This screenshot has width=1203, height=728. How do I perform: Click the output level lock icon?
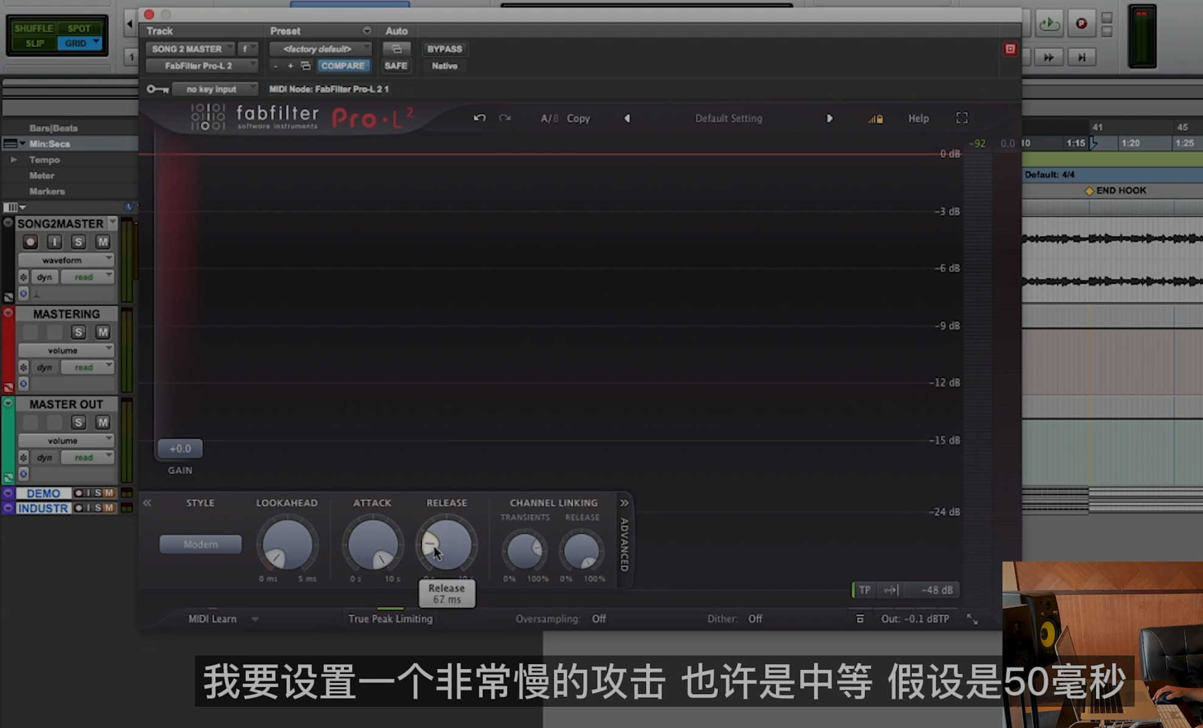tap(875, 119)
